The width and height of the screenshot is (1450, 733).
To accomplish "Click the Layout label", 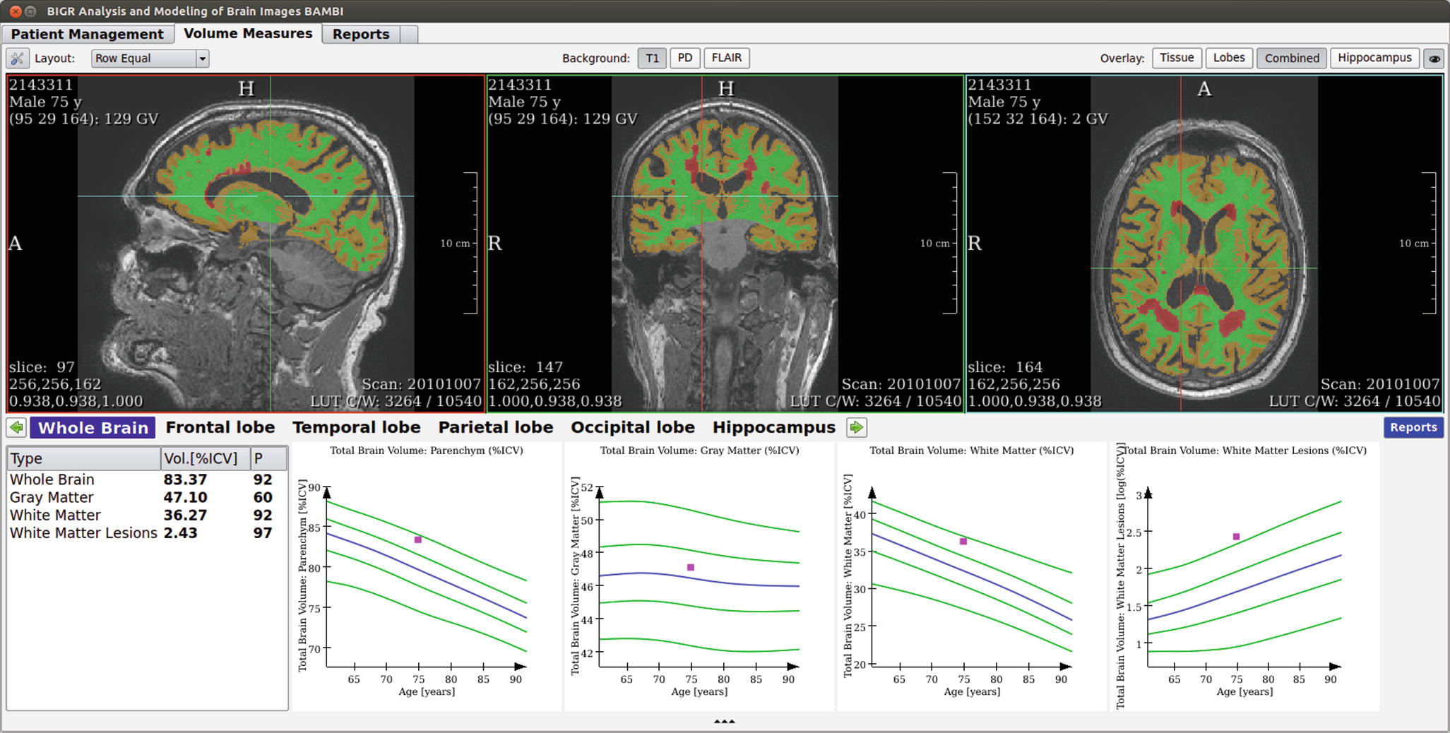I will pos(54,59).
